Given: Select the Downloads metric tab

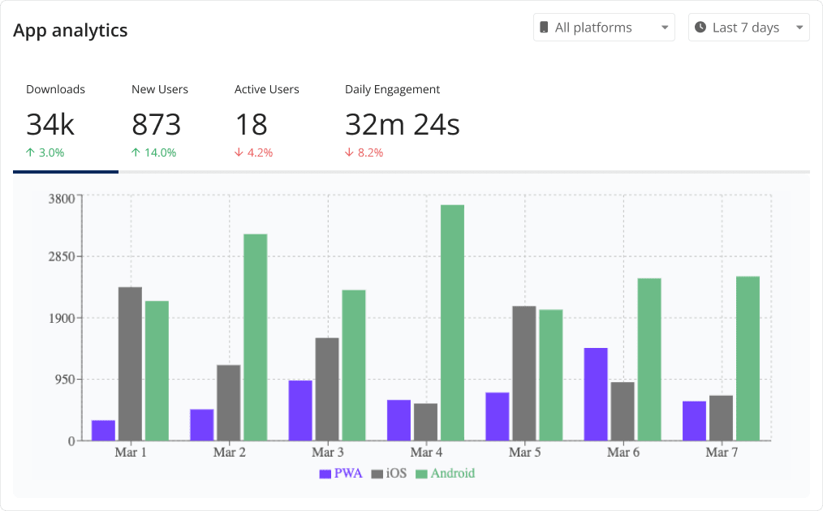Looking at the screenshot, I should pyautogui.click(x=66, y=123).
